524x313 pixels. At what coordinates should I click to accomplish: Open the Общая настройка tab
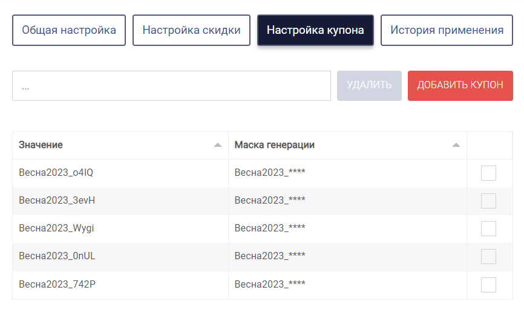[69, 30]
